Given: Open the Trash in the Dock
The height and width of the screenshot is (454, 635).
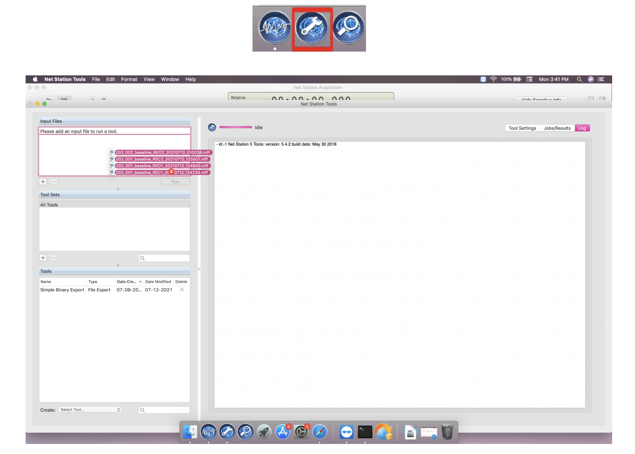Looking at the screenshot, I should [x=447, y=432].
